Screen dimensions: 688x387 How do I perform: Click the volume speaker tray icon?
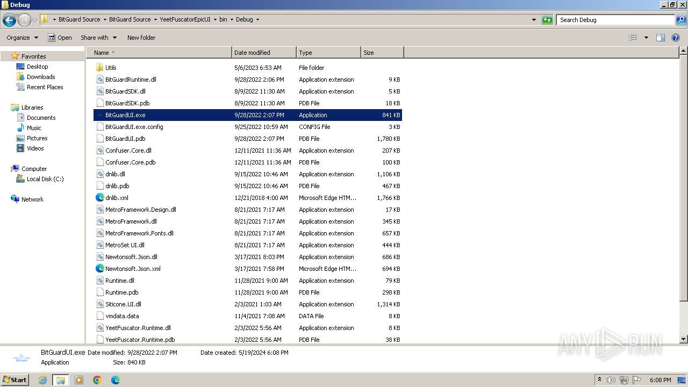coord(612,380)
